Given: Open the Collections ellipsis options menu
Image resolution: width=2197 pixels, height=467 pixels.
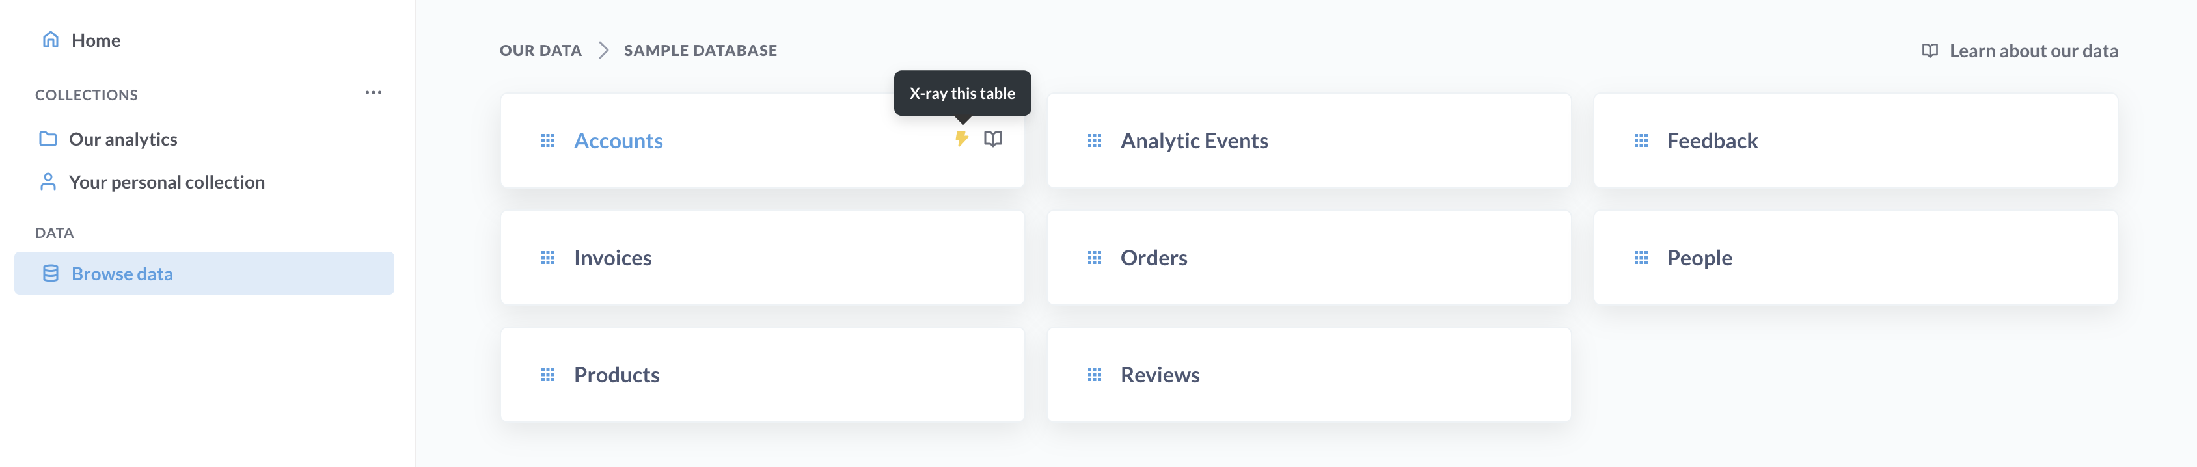Looking at the screenshot, I should pyautogui.click(x=374, y=93).
